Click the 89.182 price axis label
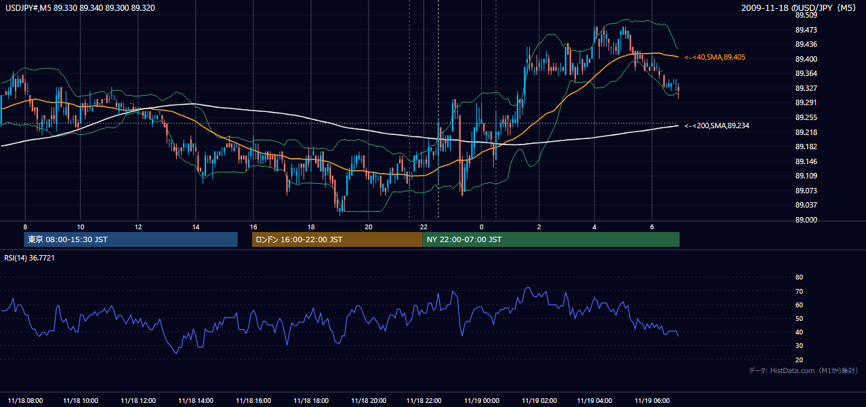This screenshot has width=866, height=407. point(806,147)
